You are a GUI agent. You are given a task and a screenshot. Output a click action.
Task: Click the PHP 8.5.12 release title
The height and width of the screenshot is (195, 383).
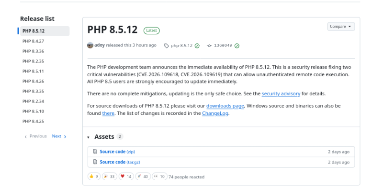tap(113, 30)
